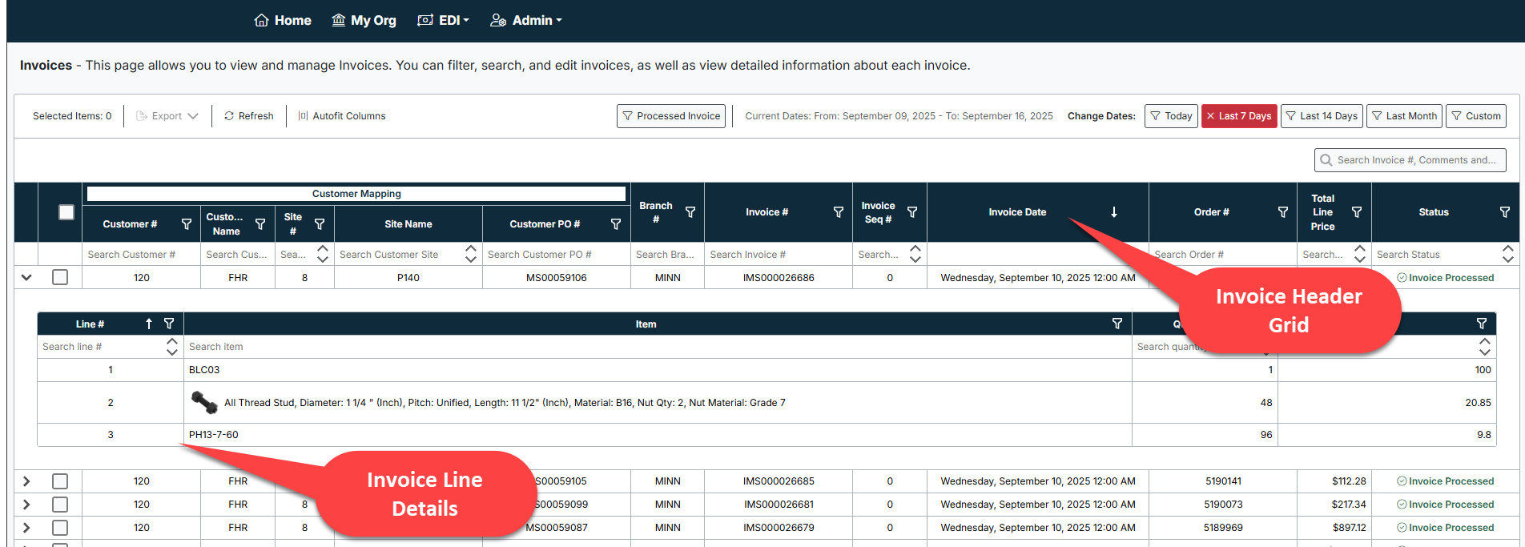Click the item thumbnail for All Thread Stud
The width and height of the screenshot is (1525, 547).
[x=204, y=402]
